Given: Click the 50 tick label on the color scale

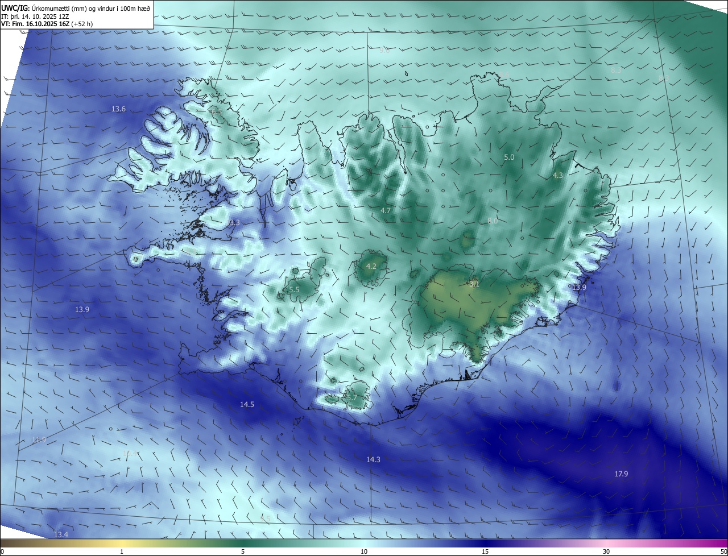Looking at the screenshot, I should tap(723, 551).
